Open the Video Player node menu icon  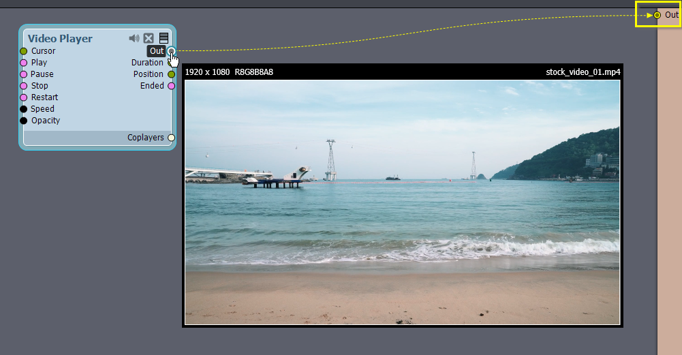[x=164, y=38]
